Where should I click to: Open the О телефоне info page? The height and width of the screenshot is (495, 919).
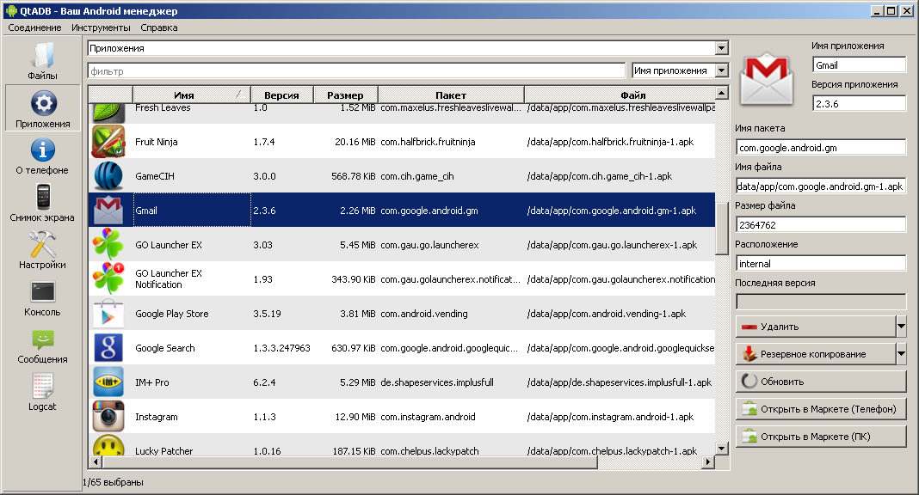pyautogui.click(x=42, y=156)
